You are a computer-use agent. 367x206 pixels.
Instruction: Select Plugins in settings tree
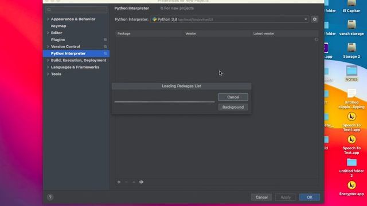58,39
